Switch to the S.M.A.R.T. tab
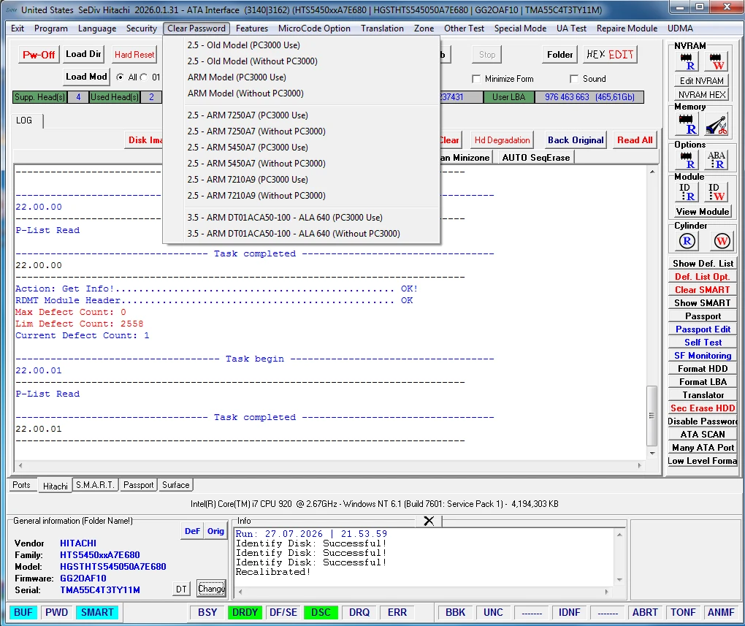 point(95,485)
